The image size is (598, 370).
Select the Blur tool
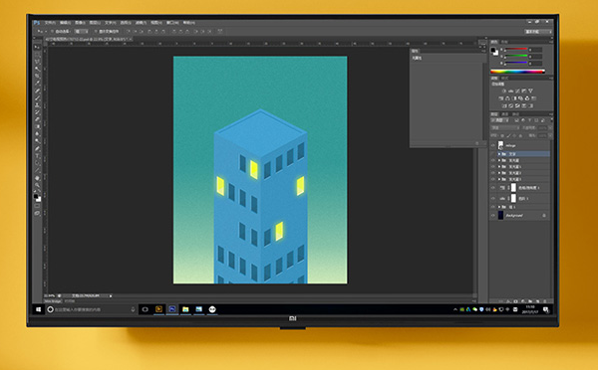point(37,134)
